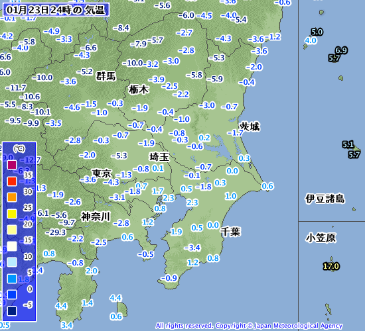Select the −5.4 temperature reading
365x331 pixels.
[239, 20]
